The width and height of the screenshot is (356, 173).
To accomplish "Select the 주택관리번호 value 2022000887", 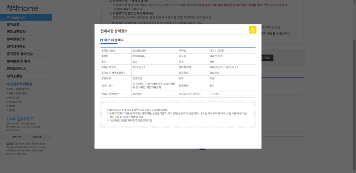I will 140,50.
